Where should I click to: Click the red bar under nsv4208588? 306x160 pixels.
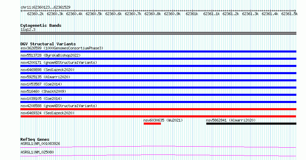158,109
